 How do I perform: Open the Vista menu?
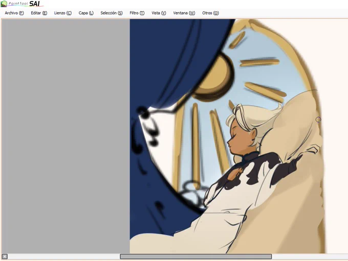click(x=159, y=13)
